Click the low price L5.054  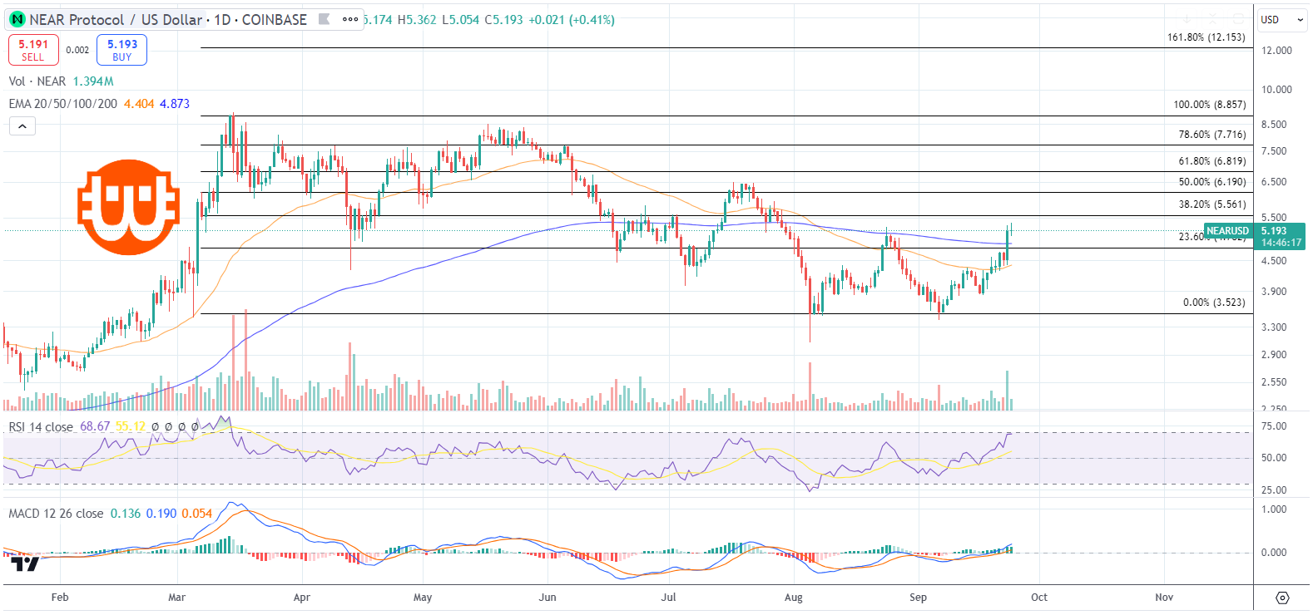coord(460,19)
